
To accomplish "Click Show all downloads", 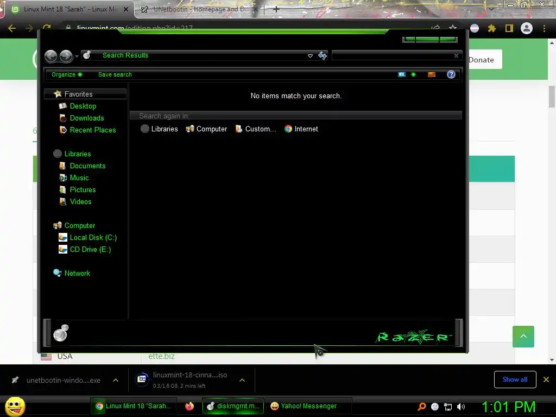I will pos(515,380).
